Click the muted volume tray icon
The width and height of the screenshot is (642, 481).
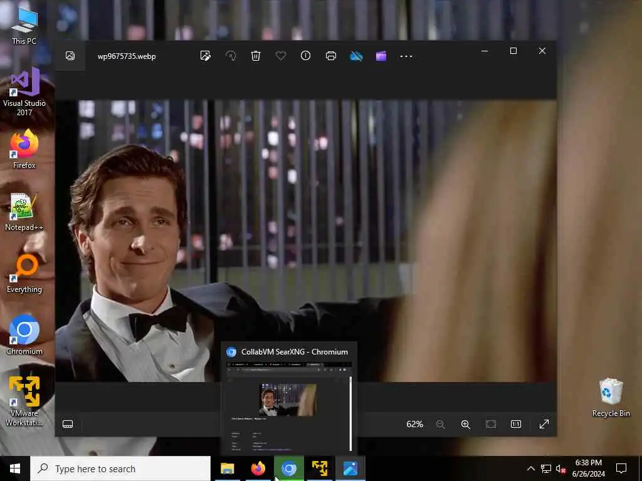coord(560,468)
